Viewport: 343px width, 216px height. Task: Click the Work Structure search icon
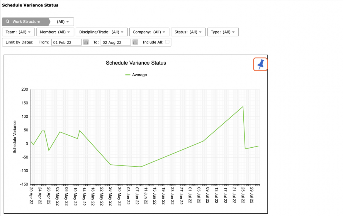tap(7, 21)
